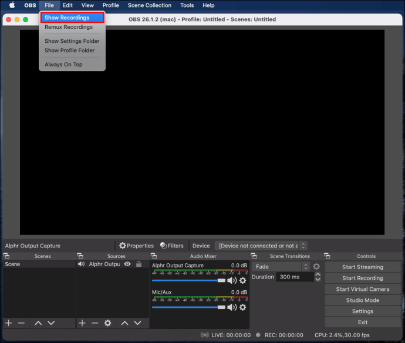The height and width of the screenshot is (343, 405).
Task: Open Filters for selected source
Action: click(x=172, y=246)
